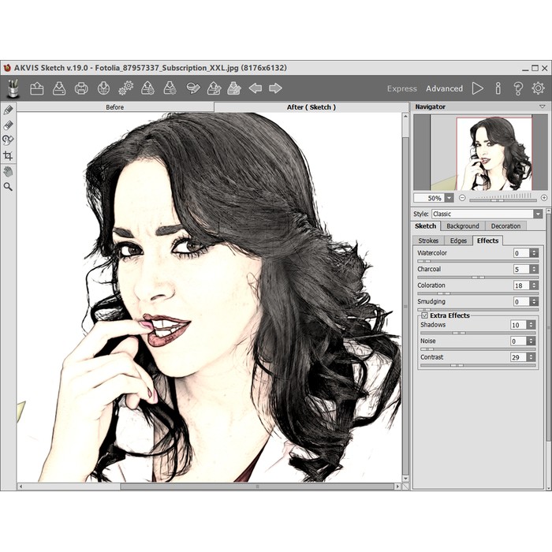Image resolution: width=552 pixels, height=552 pixels.
Task: Open Batch Processing with the gears icon
Action: pos(125,88)
